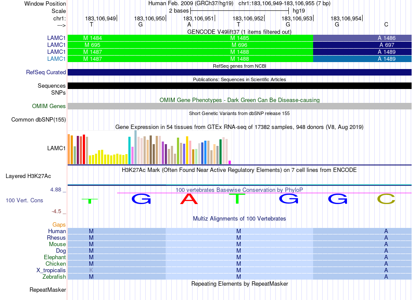
Task: Click the 183,106,949 position marker
Action: pyautogui.click(x=101, y=18)
